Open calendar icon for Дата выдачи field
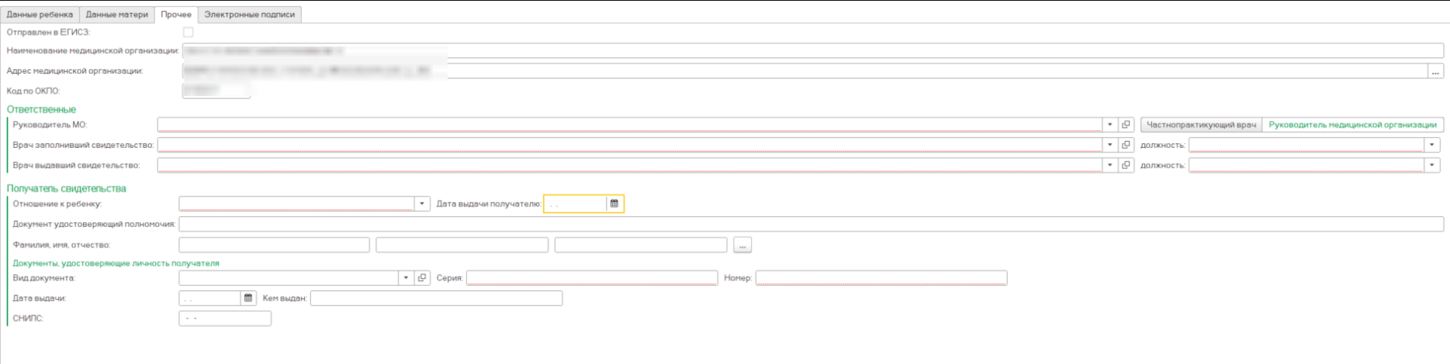Viewport: 1450px width, 364px height. pyautogui.click(x=248, y=298)
